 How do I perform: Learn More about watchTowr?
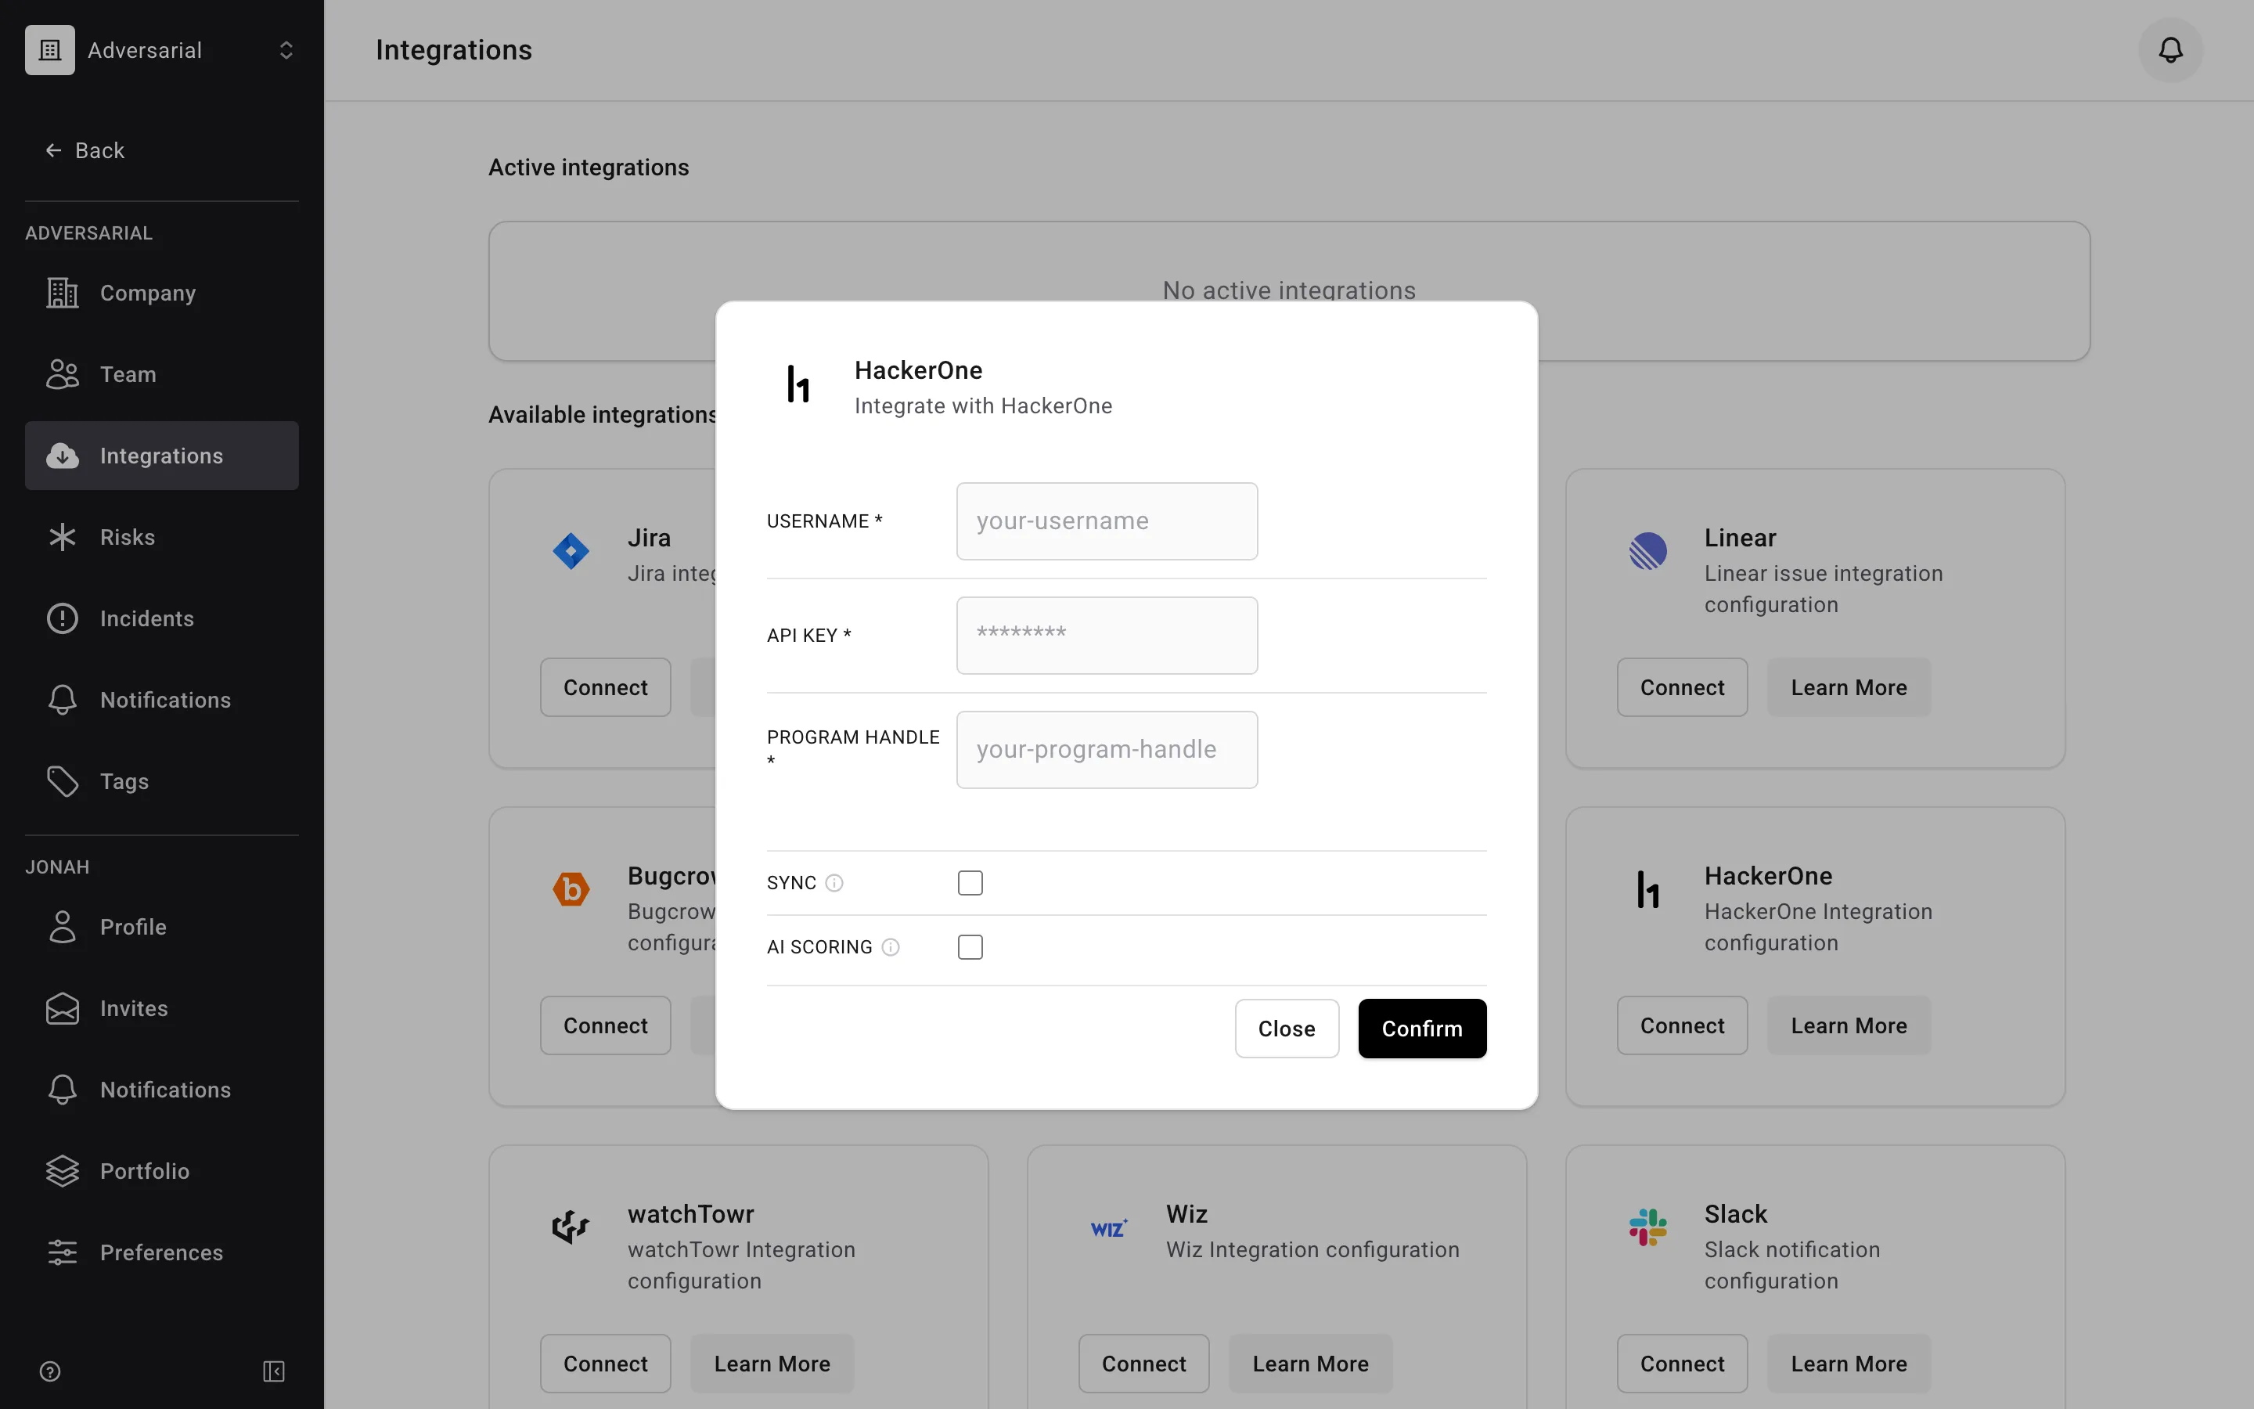pyautogui.click(x=772, y=1364)
